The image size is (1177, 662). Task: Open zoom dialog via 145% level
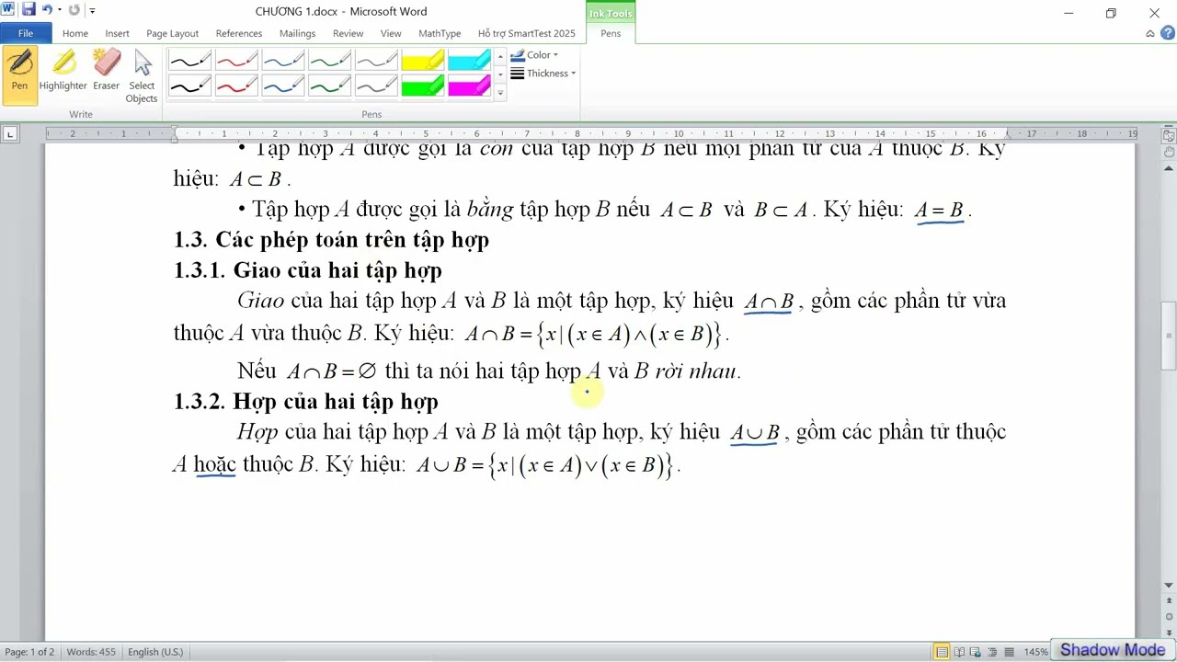[x=1035, y=652]
